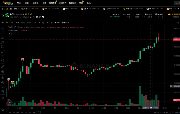Toggle 價格/市值 price or market cap
180x114 pixels.
tap(66, 22)
